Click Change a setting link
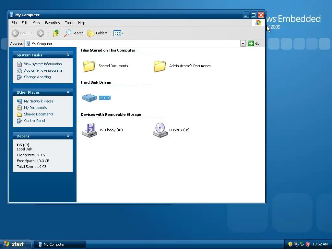Screen dimensions: 332x249 [37, 77]
